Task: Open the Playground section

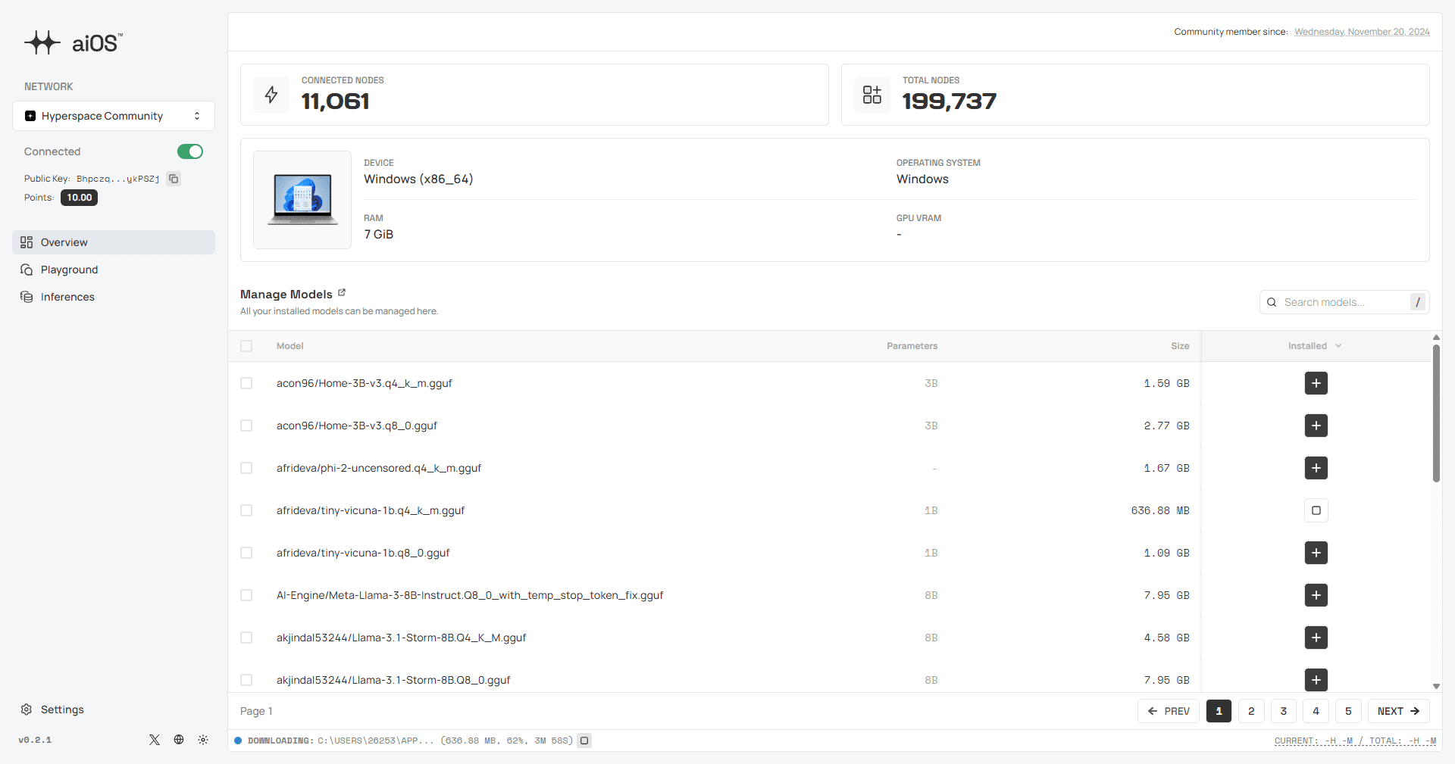Action: coord(114,270)
